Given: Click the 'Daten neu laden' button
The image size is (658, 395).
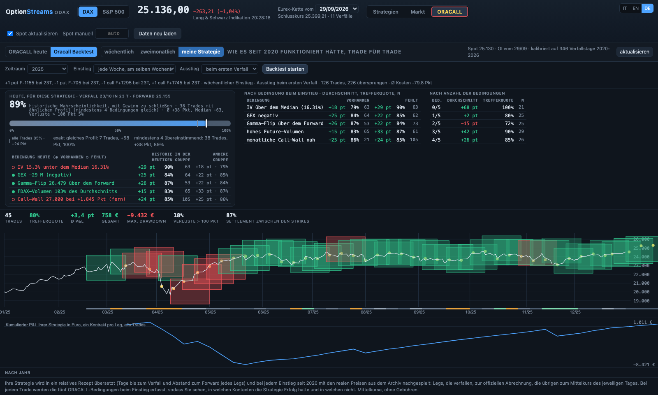Looking at the screenshot, I should click(x=158, y=34).
